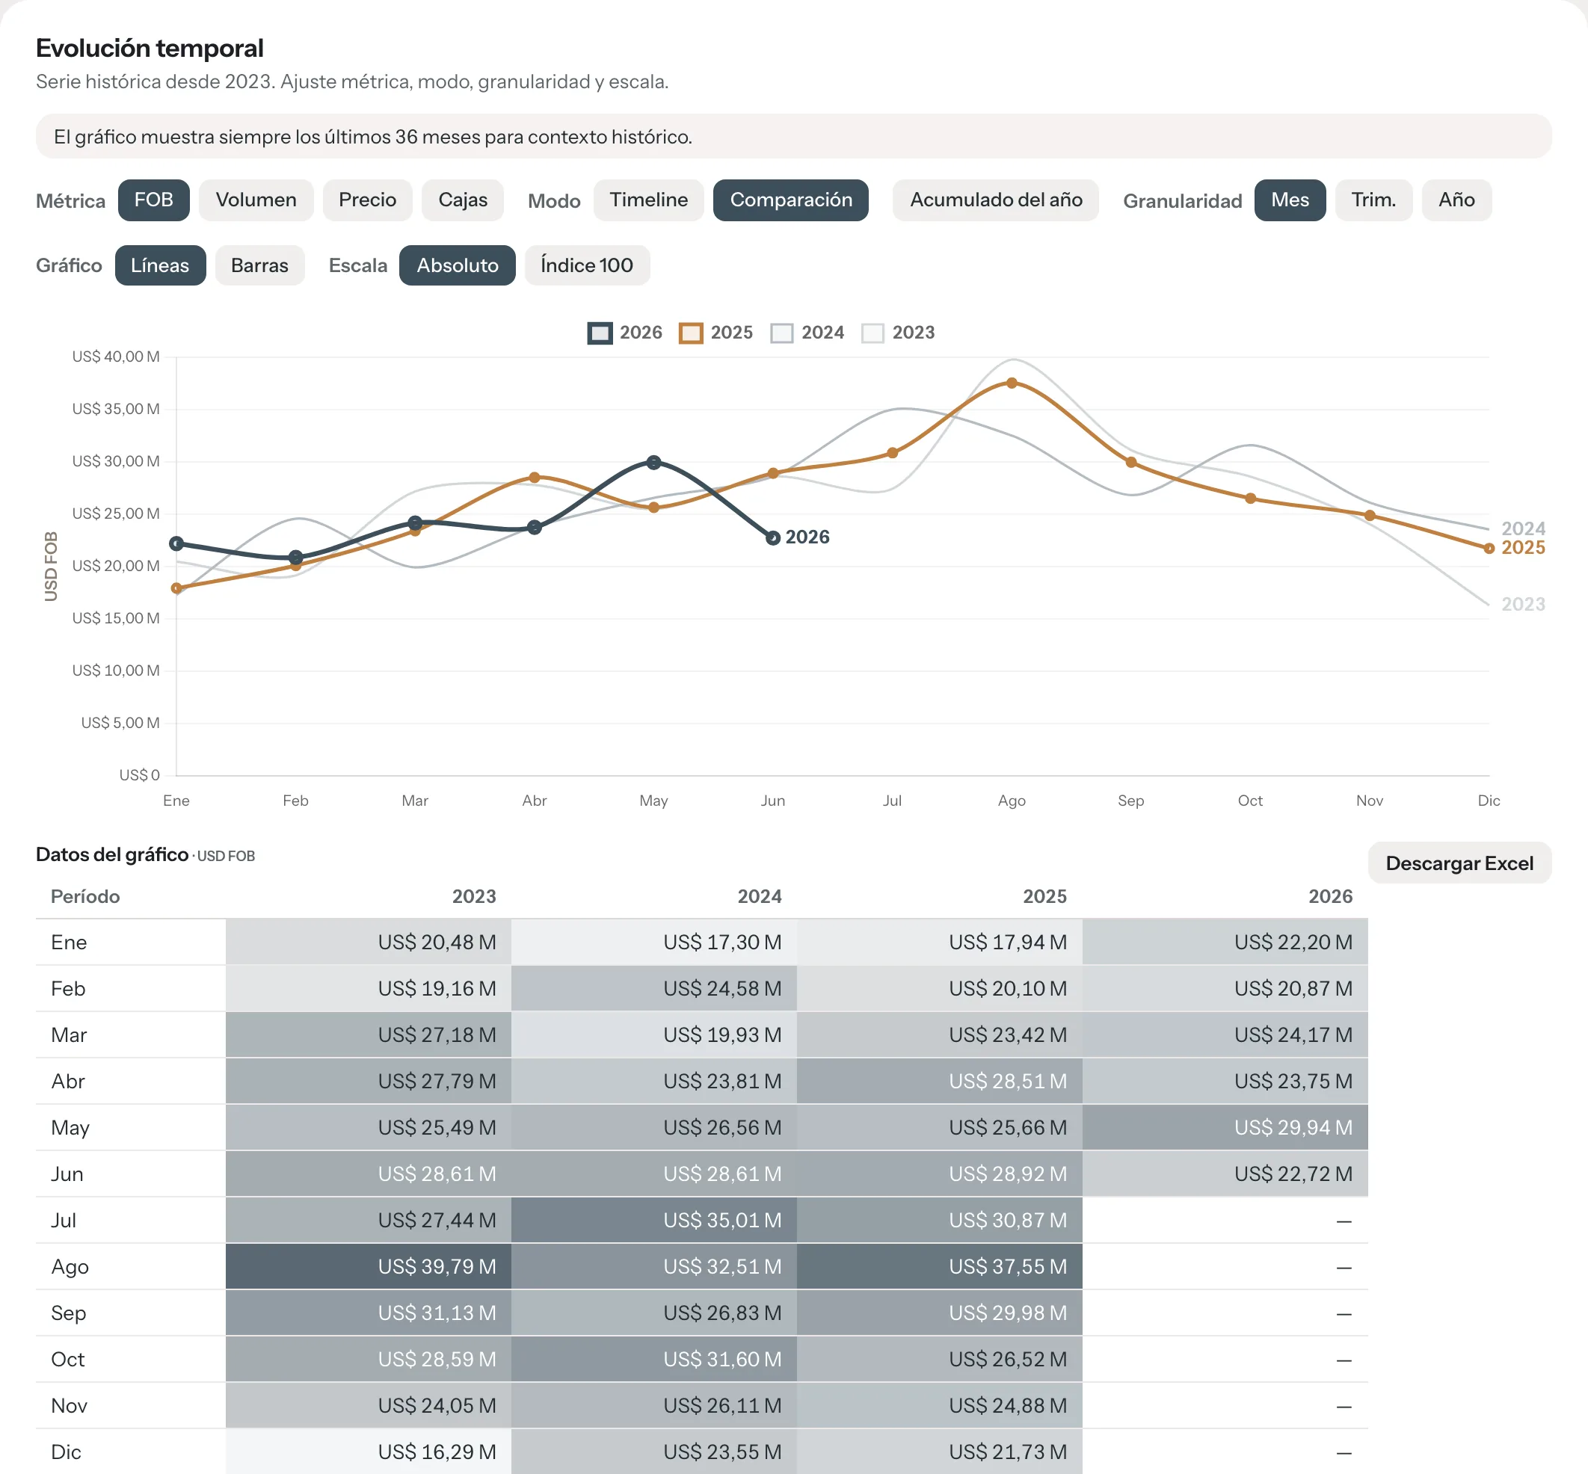The width and height of the screenshot is (1588, 1474).
Task: Download chart data with Descargar Excel
Action: coord(1459,863)
